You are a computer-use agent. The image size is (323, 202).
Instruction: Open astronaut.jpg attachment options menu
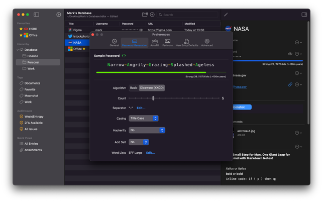pyautogui.click(x=298, y=133)
